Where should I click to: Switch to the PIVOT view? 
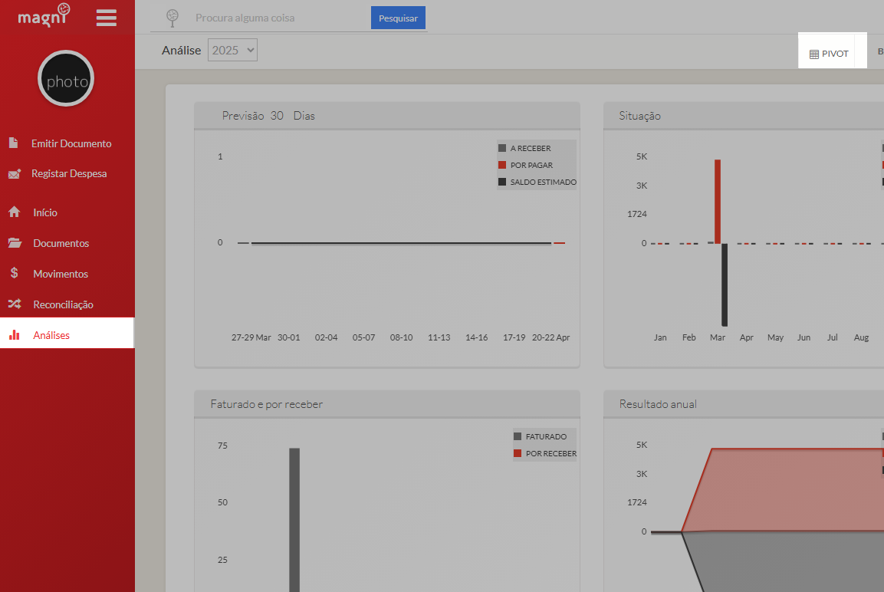click(x=830, y=54)
